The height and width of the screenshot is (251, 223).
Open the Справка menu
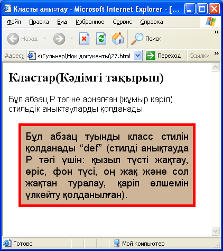click(152, 22)
